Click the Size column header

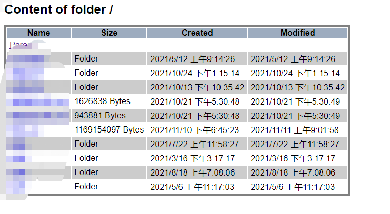point(109,33)
